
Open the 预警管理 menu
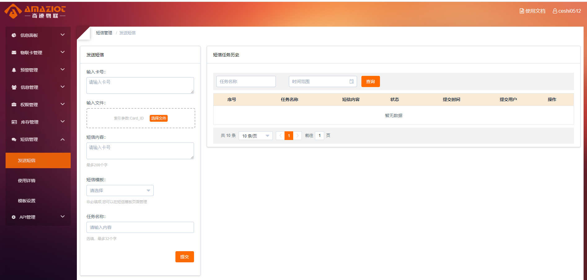coord(38,70)
